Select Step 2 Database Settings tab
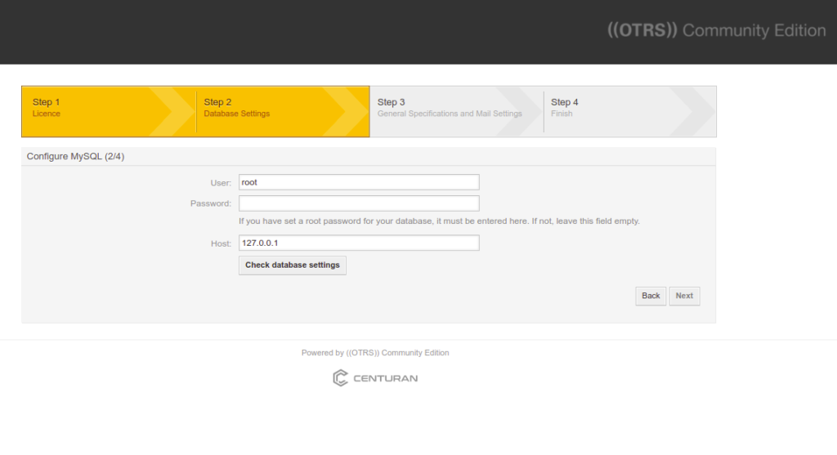Viewport: 837px width, 455px height. (x=283, y=111)
